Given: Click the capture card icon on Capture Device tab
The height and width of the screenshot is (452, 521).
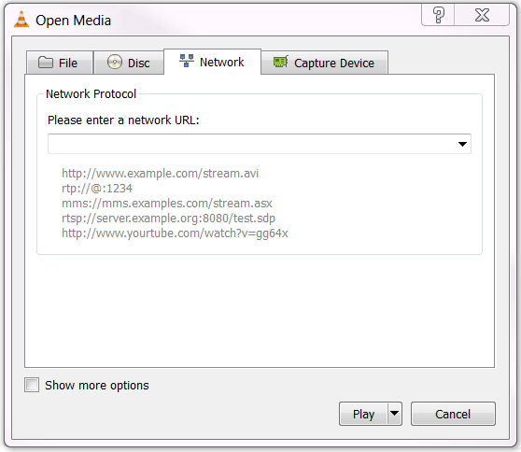Looking at the screenshot, I should (x=281, y=62).
